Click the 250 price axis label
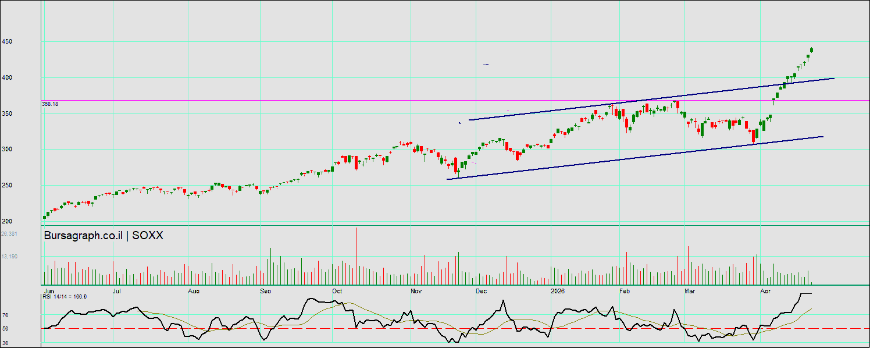870x348 pixels. 7,186
